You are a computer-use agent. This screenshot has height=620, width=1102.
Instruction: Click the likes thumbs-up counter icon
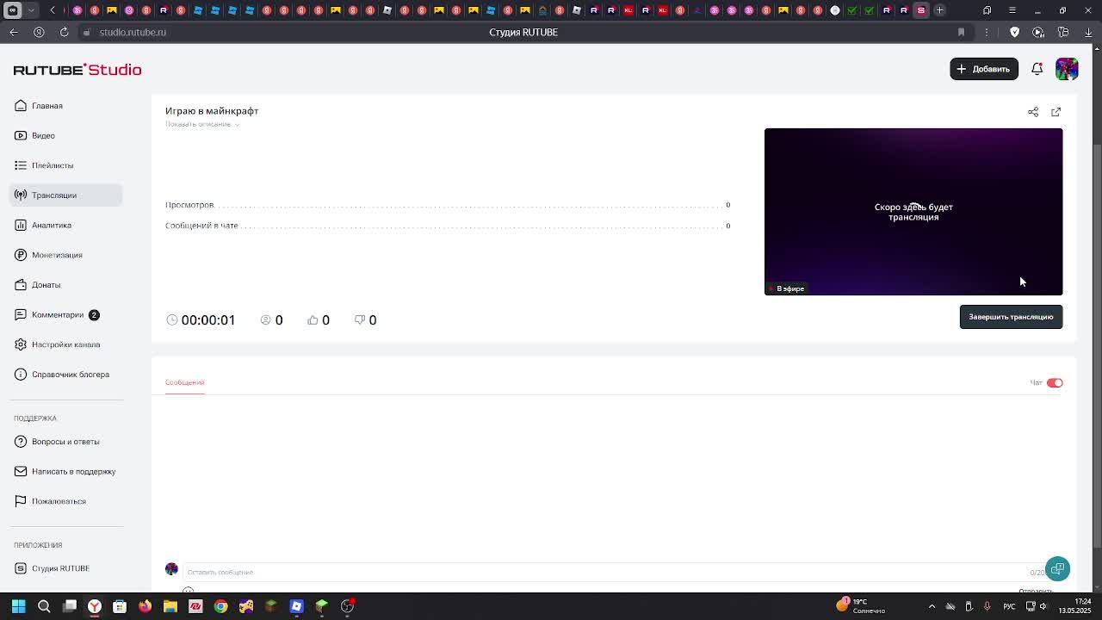pos(313,320)
